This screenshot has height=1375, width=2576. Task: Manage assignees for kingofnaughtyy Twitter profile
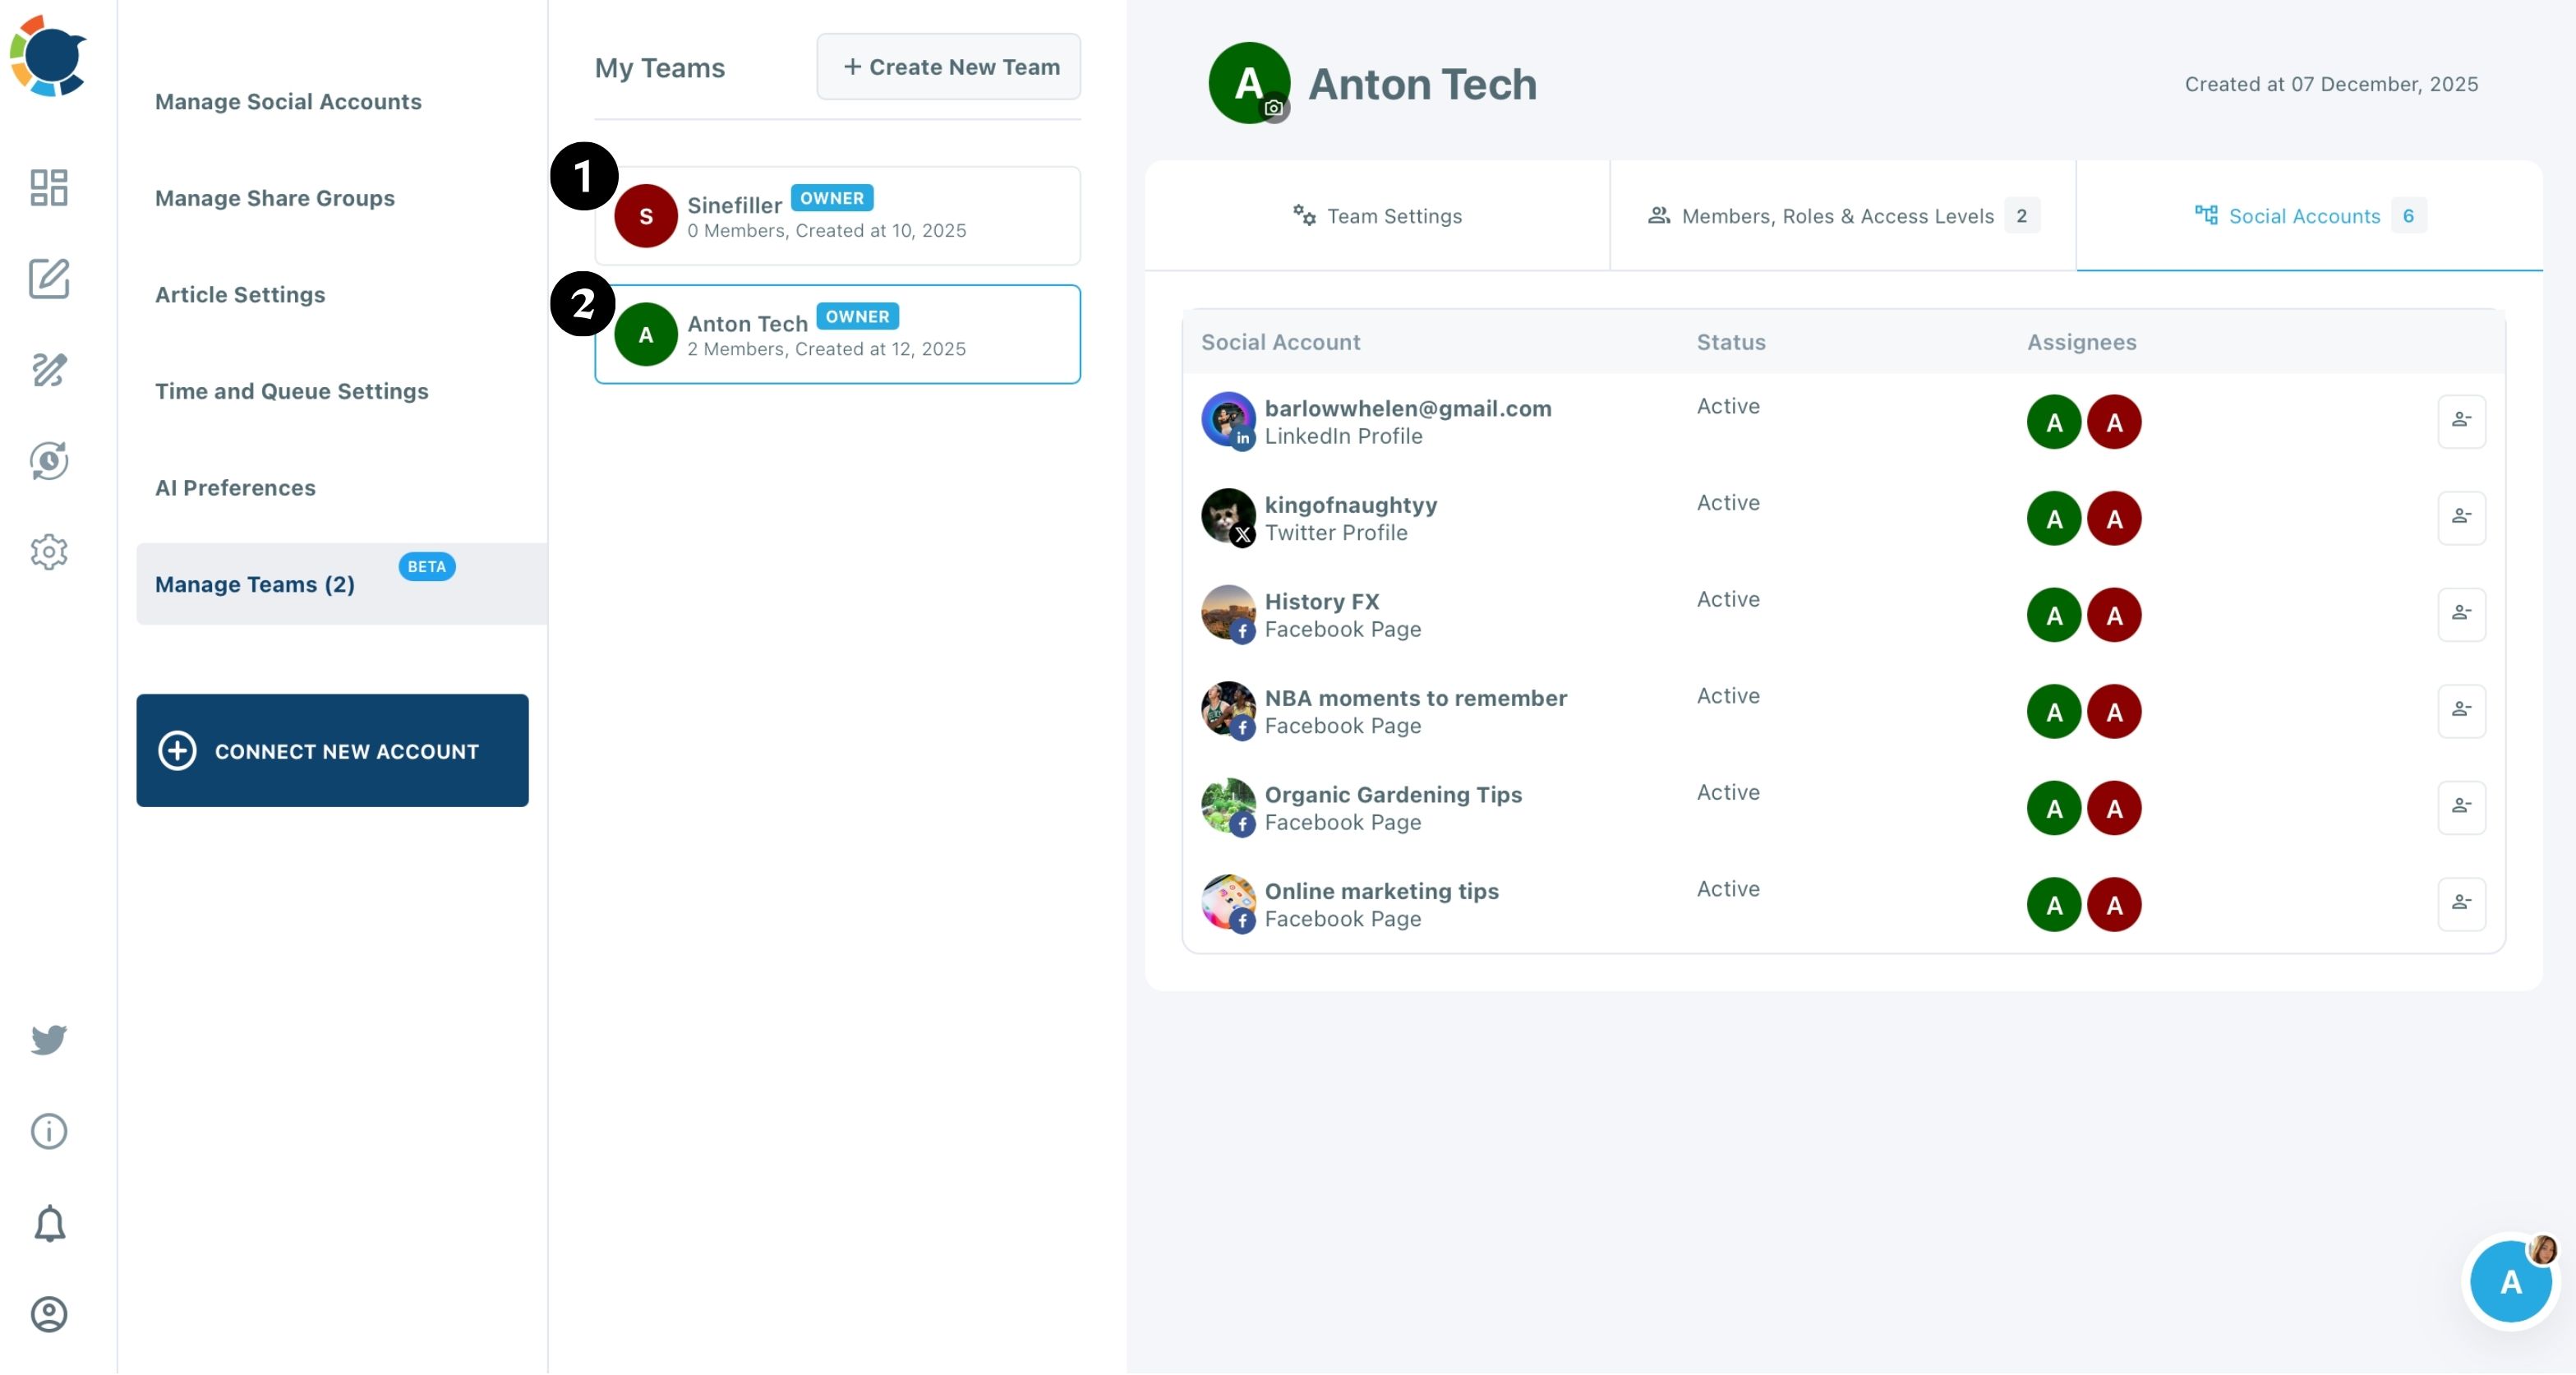click(2461, 518)
